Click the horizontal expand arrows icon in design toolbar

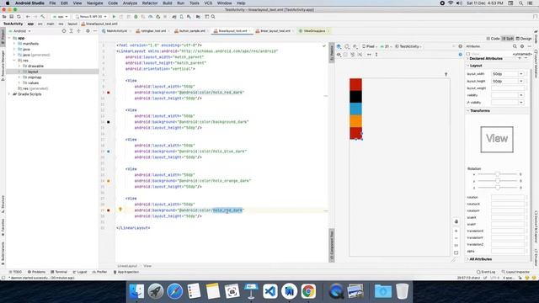(x=369, y=54)
